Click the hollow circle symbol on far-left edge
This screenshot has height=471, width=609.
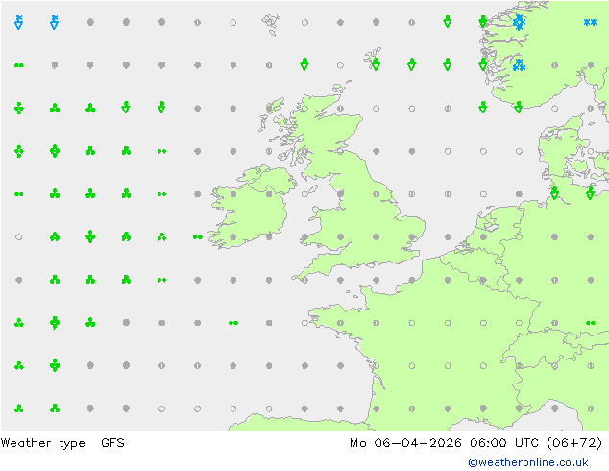[x=18, y=236]
